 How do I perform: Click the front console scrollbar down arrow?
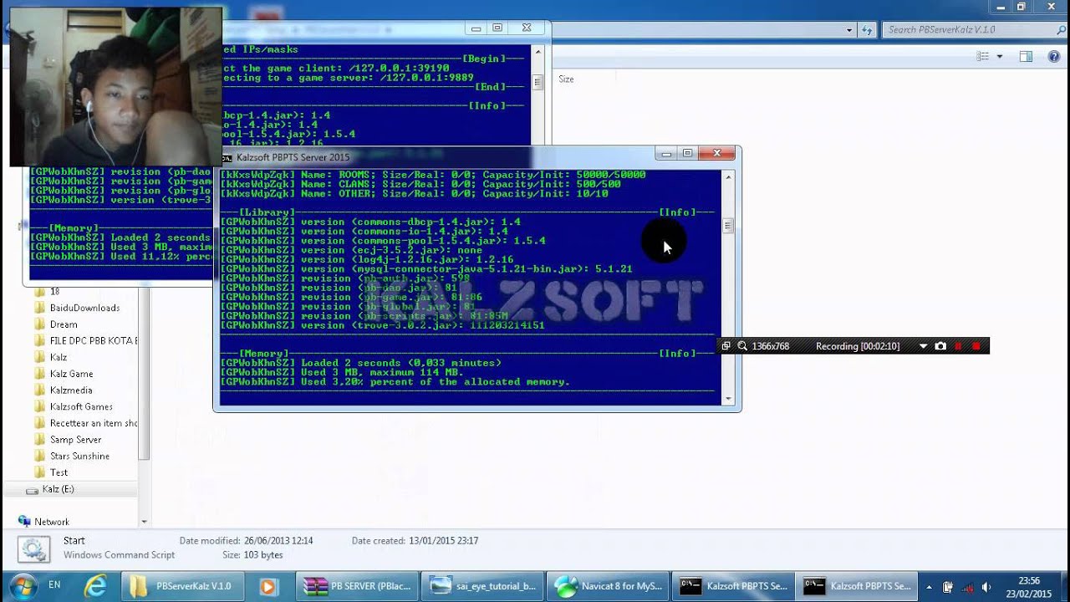tap(728, 399)
